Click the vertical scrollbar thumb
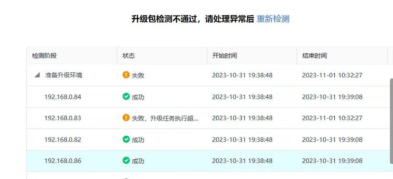This screenshot has width=393, height=179. (x=391, y=121)
